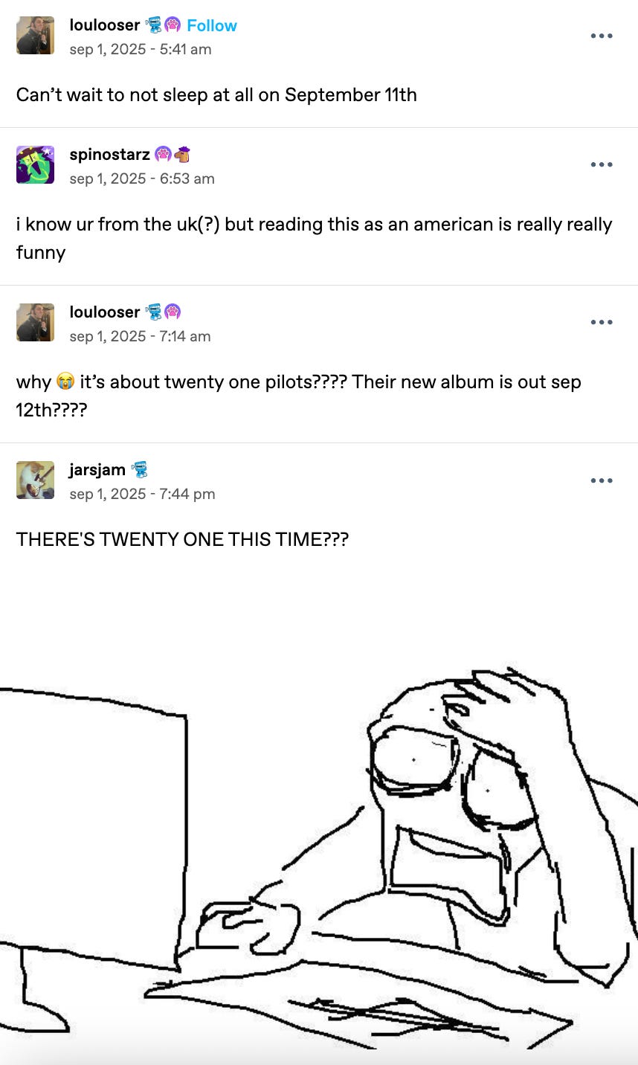Follow the loulooser blog

(211, 25)
